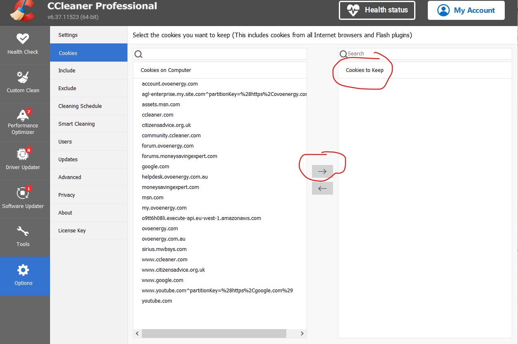The image size is (518, 344).
Task: Open the Privacy options page
Action: tap(89, 195)
